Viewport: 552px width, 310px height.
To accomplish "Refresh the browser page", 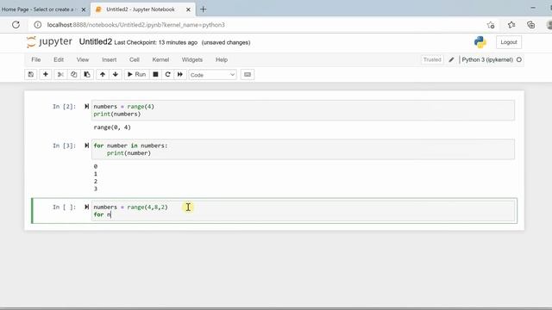I will click(x=16, y=25).
